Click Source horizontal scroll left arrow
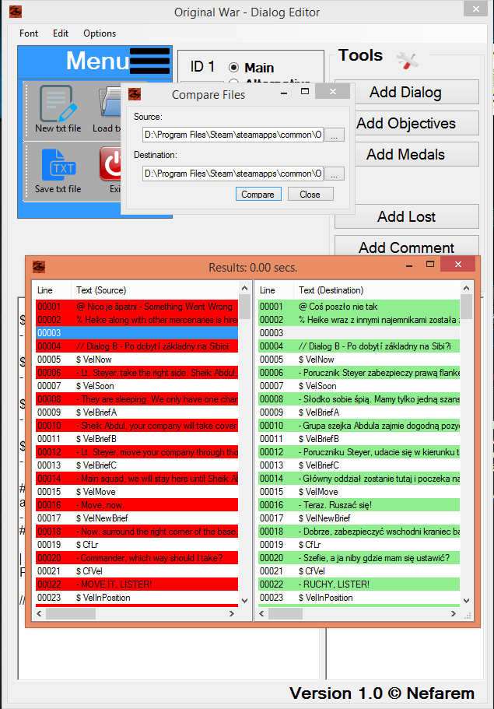Image resolution: width=494 pixels, height=709 pixels. (x=40, y=613)
